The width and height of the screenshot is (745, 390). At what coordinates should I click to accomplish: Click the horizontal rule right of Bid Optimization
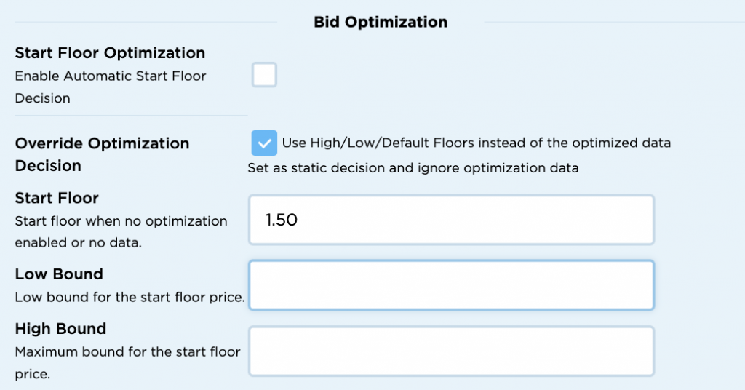611,23
